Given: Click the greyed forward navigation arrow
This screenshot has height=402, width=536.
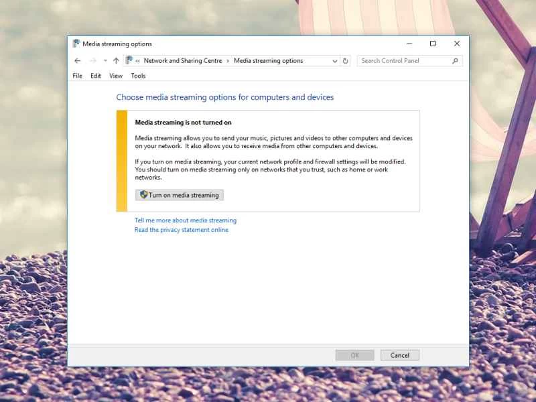Looking at the screenshot, I should 92,60.
